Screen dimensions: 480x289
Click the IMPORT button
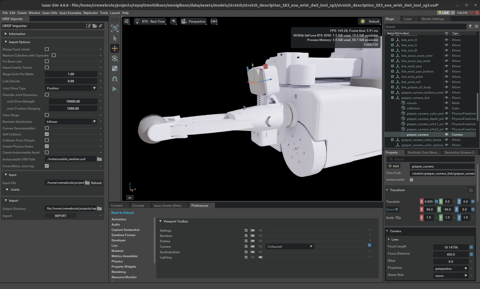pos(60,216)
